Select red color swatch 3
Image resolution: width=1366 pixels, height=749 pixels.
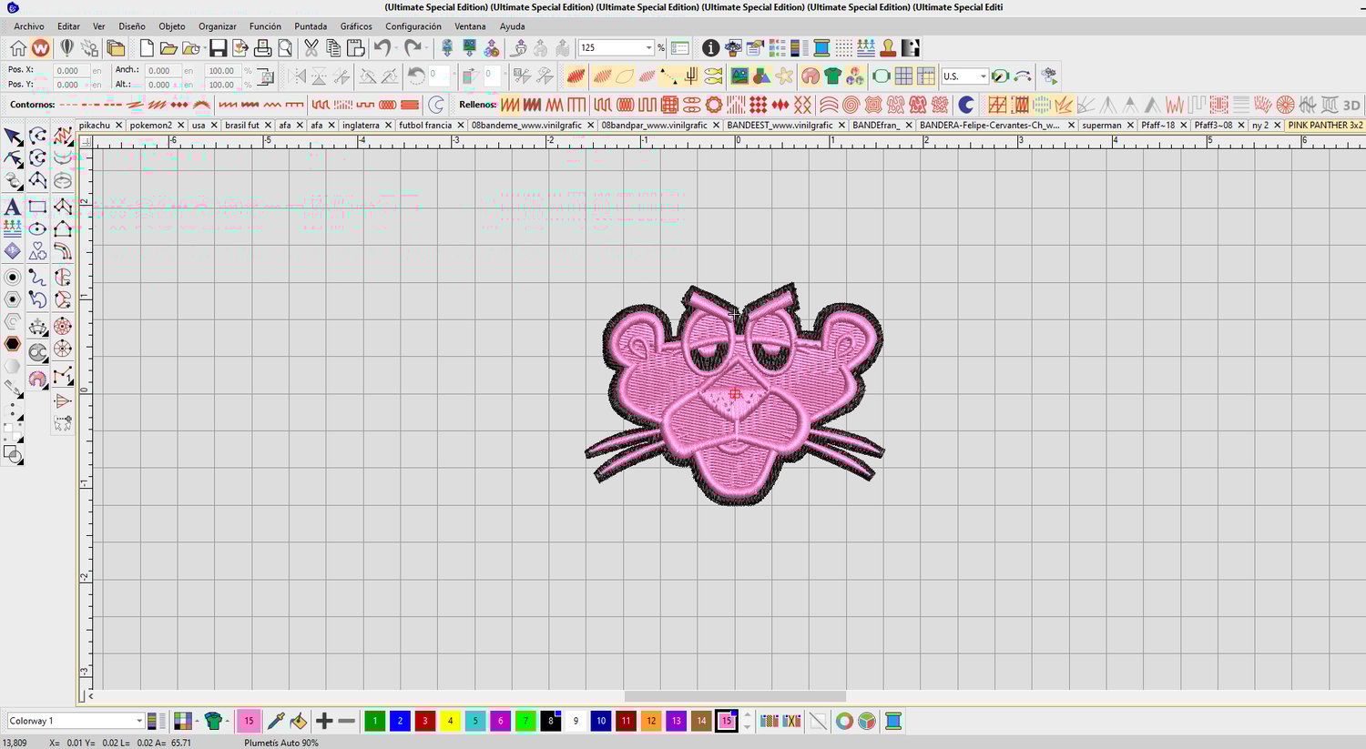pyautogui.click(x=425, y=721)
